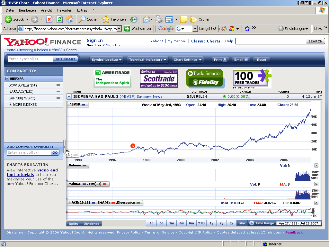Click the yellow note toolbar icon
The height and width of the screenshot is (247, 329).
coord(183,19)
